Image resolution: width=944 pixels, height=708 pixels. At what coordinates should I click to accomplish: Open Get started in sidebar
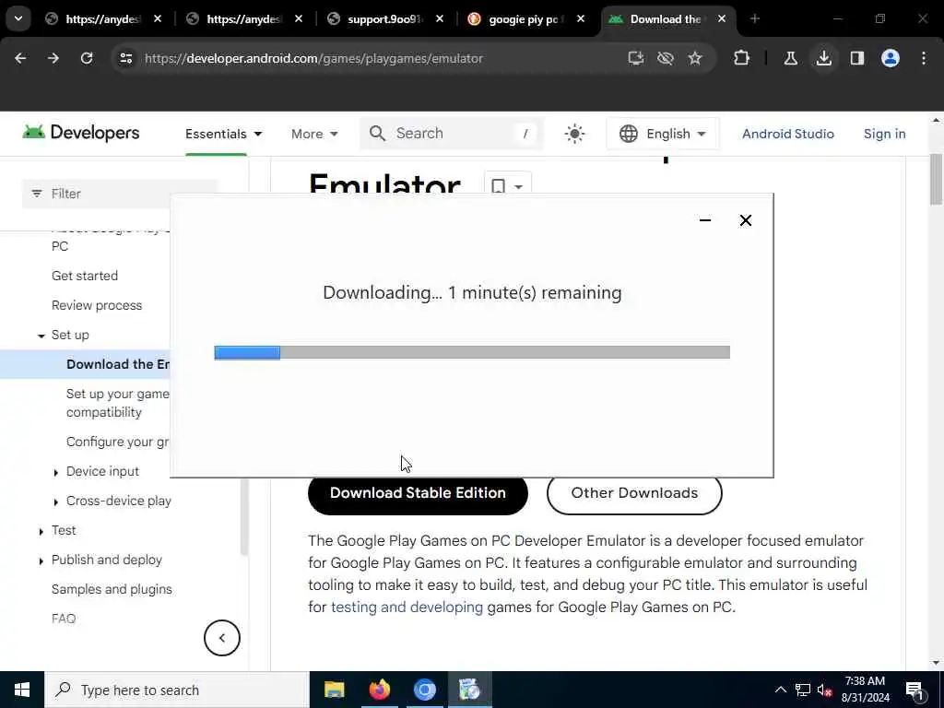tap(85, 276)
